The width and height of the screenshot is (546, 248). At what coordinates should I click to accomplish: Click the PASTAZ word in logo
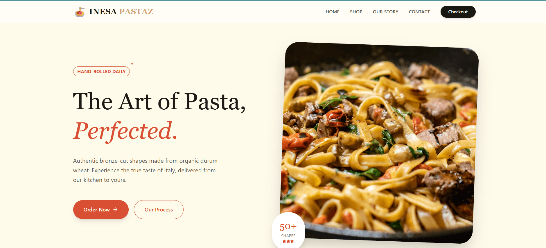point(136,12)
